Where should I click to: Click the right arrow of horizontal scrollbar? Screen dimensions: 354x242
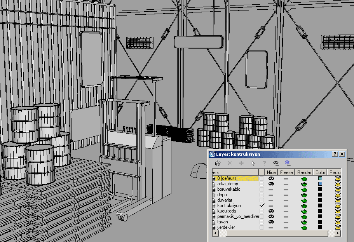coord(338,233)
